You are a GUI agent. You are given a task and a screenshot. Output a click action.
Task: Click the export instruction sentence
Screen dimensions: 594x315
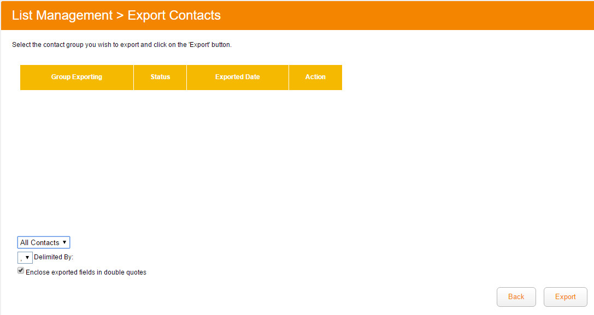click(x=122, y=45)
